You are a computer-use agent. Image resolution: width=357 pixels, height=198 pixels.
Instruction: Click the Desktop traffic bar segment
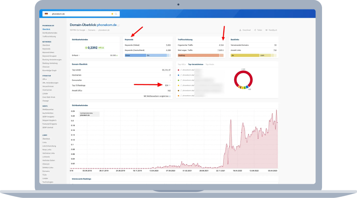[198, 55]
